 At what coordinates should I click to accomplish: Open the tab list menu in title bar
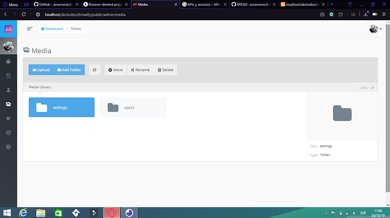point(350,4)
